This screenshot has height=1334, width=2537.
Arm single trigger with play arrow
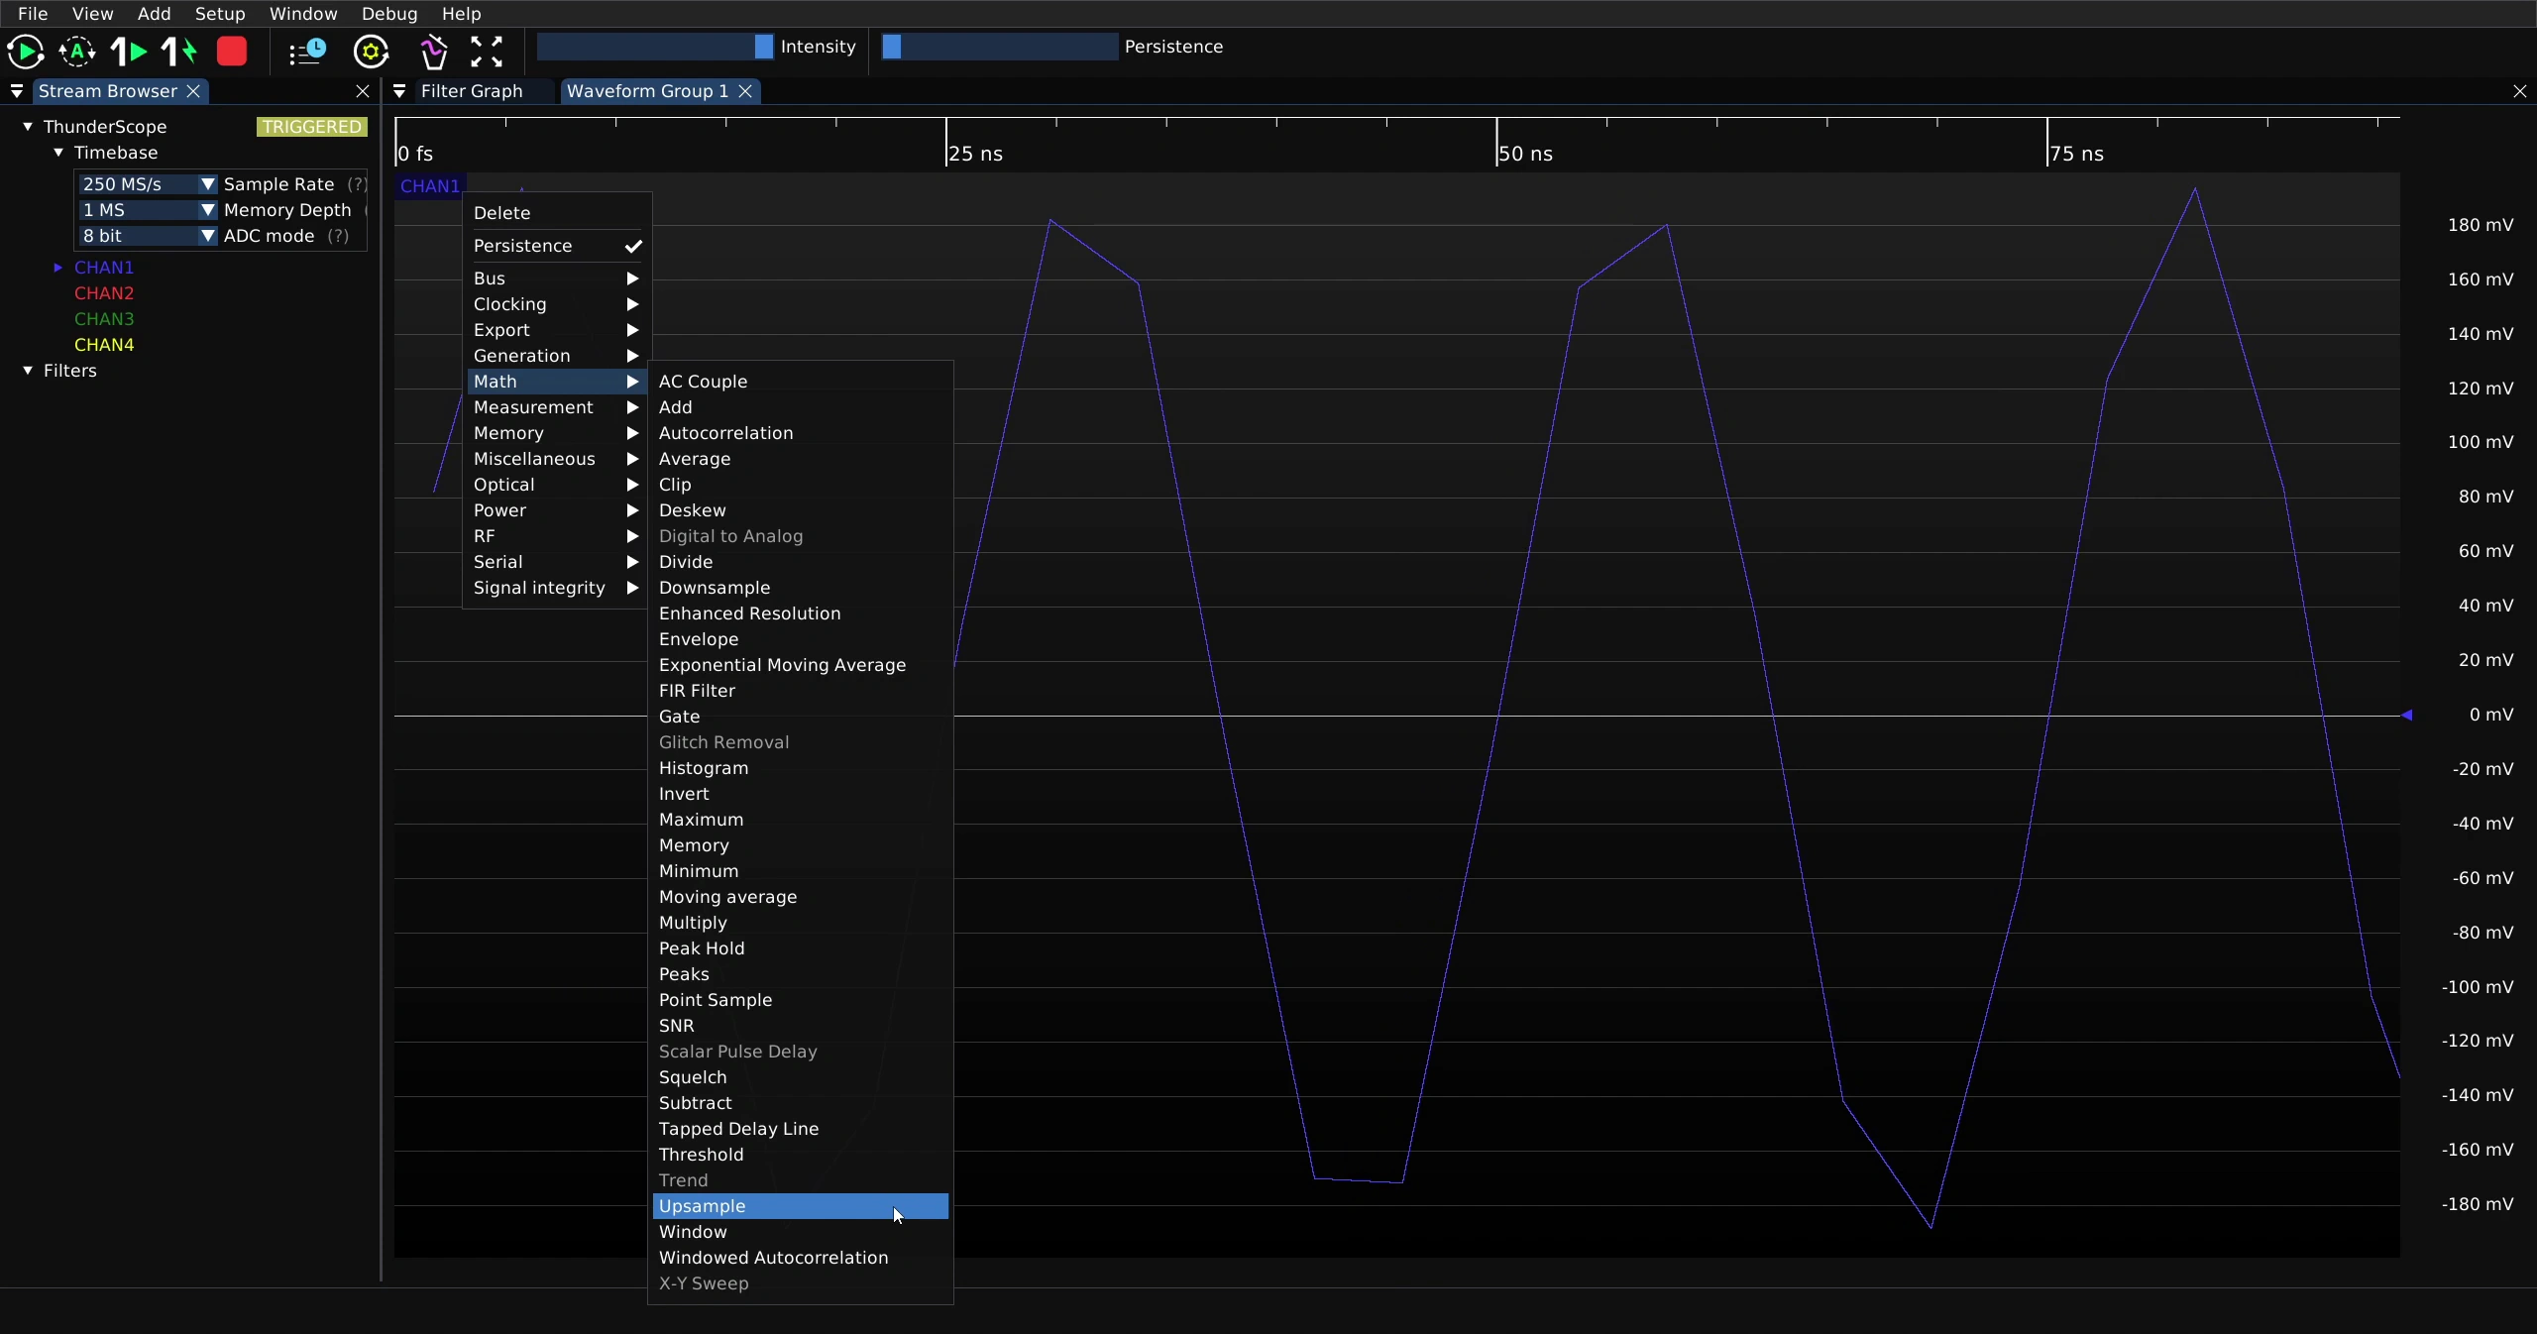click(128, 51)
